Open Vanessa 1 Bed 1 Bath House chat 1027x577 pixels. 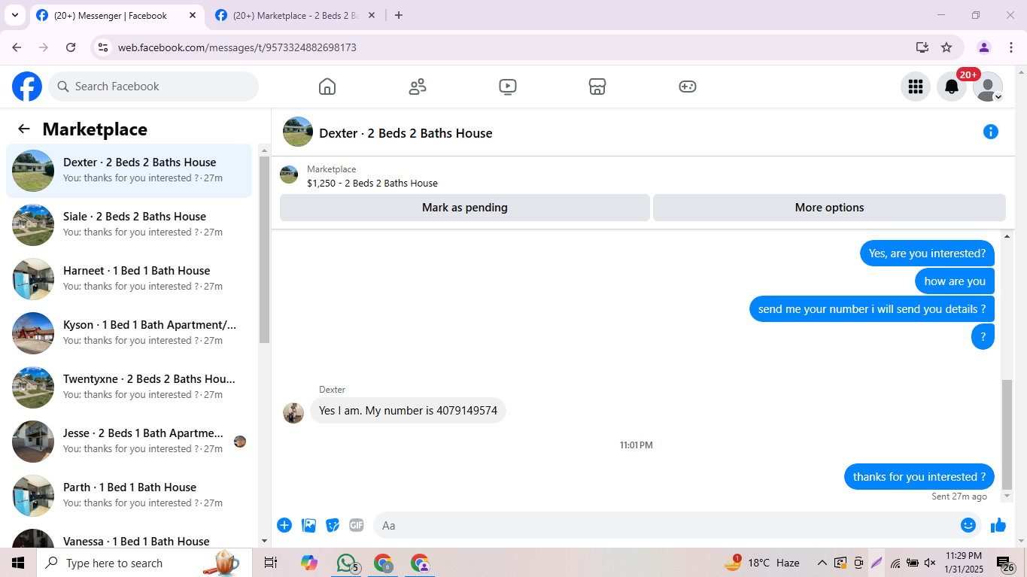[x=129, y=537]
